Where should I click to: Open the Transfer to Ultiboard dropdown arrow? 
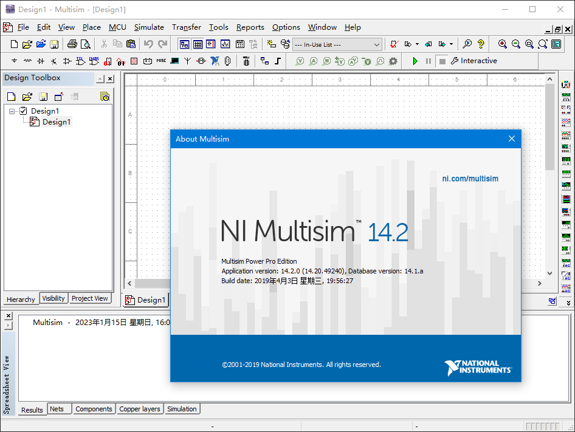coord(451,44)
